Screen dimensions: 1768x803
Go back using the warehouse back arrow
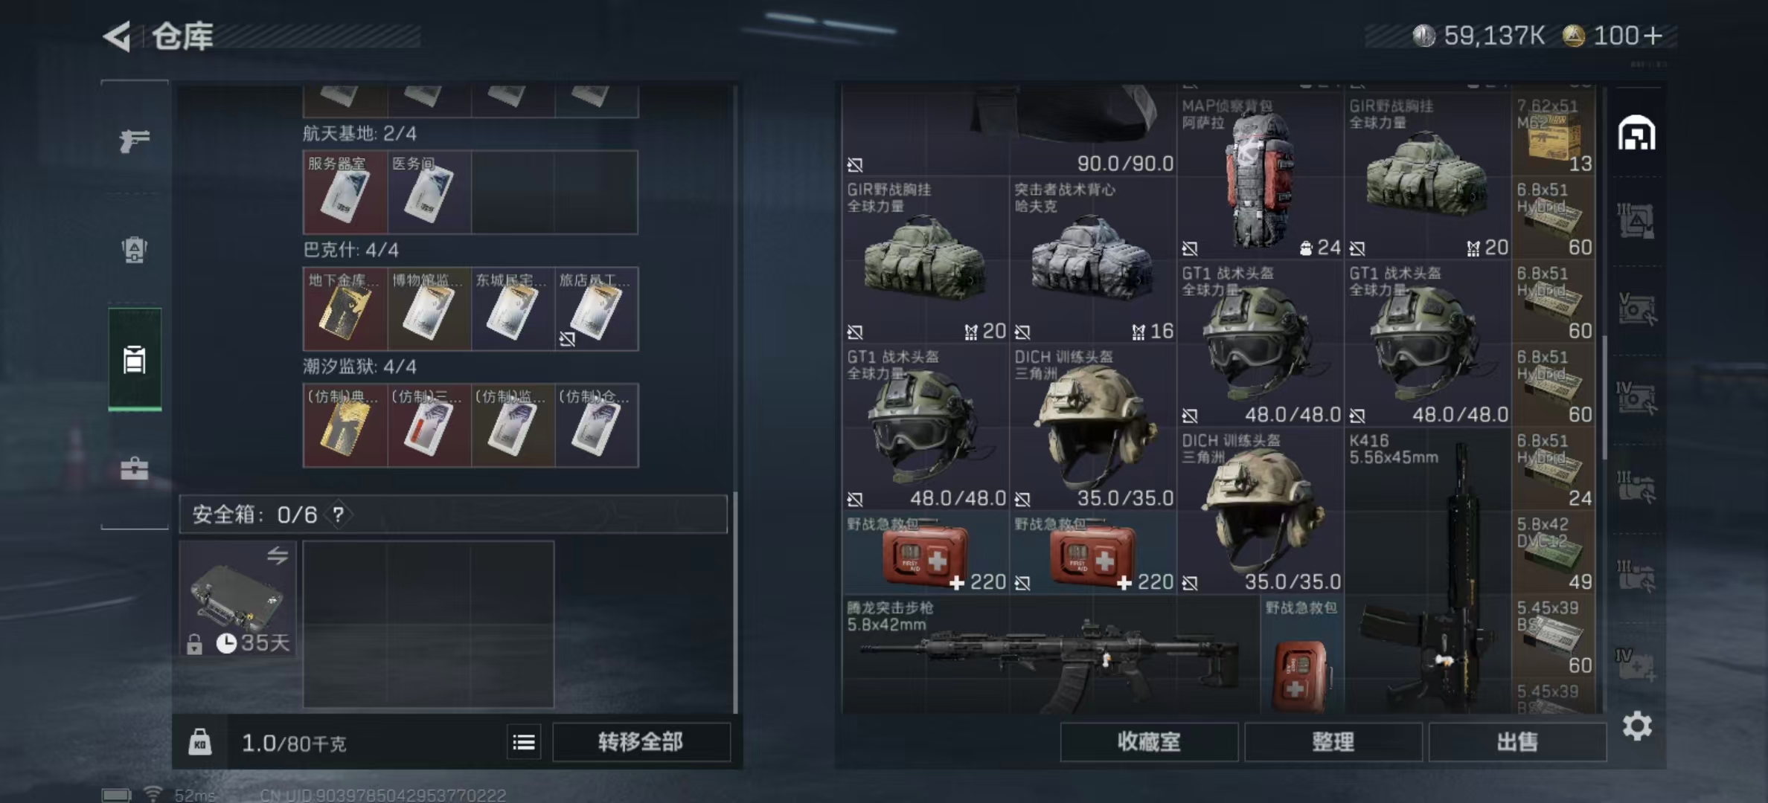point(117,36)
